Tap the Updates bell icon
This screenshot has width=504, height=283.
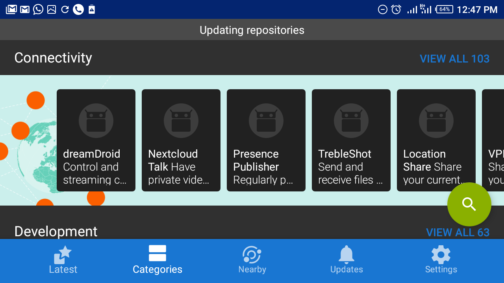pos(346,254)
